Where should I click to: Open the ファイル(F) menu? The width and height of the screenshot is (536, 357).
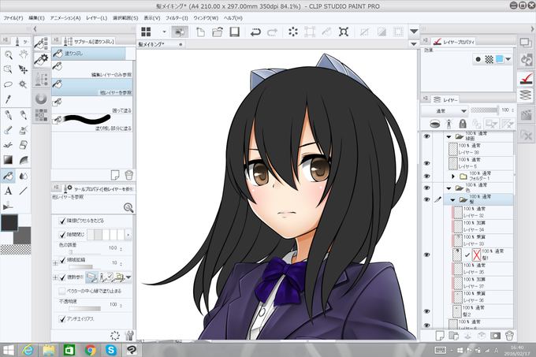(x=13, y=18)
